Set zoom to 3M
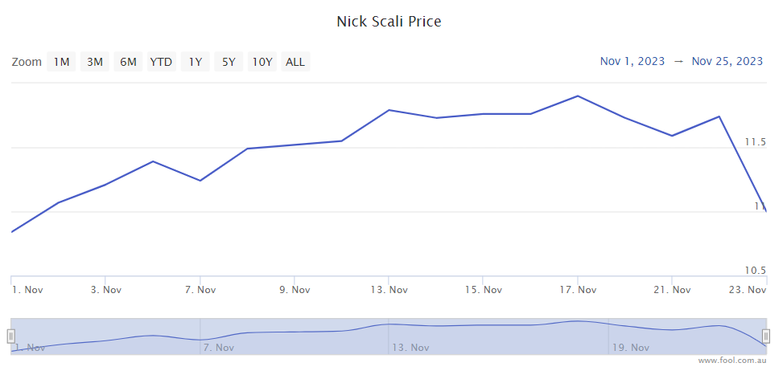Screen dimensions: 783x371 (95, 62)
